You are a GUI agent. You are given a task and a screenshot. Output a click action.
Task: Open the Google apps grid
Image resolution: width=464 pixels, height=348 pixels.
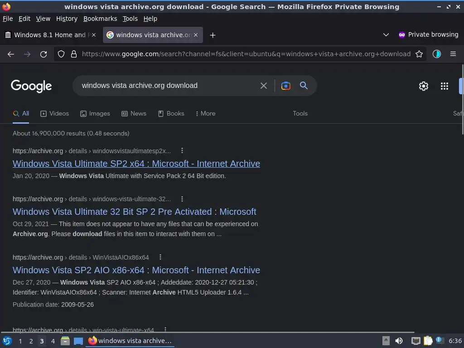point(445,86)
